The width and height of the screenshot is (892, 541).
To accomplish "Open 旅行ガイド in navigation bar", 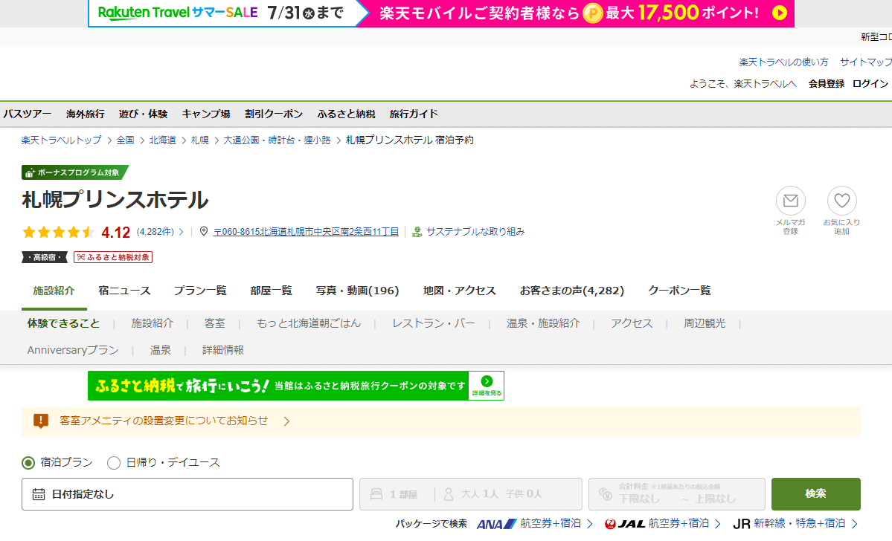I will (x=414, y=114).
